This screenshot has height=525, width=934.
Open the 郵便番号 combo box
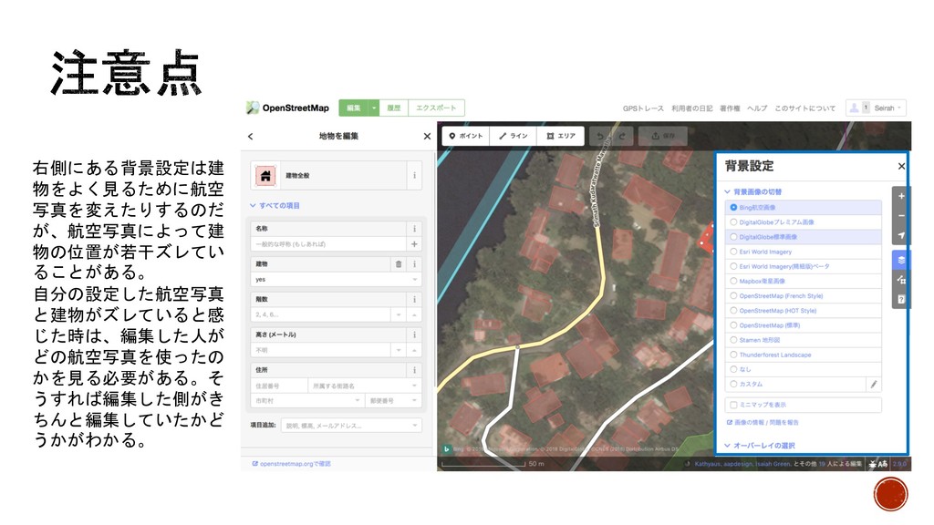pos(393,401)
